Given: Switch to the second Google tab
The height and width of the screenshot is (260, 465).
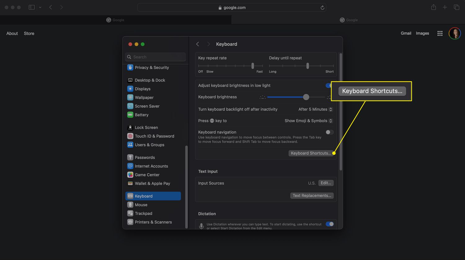Looking at the screenshot, I should pos(348,20).
